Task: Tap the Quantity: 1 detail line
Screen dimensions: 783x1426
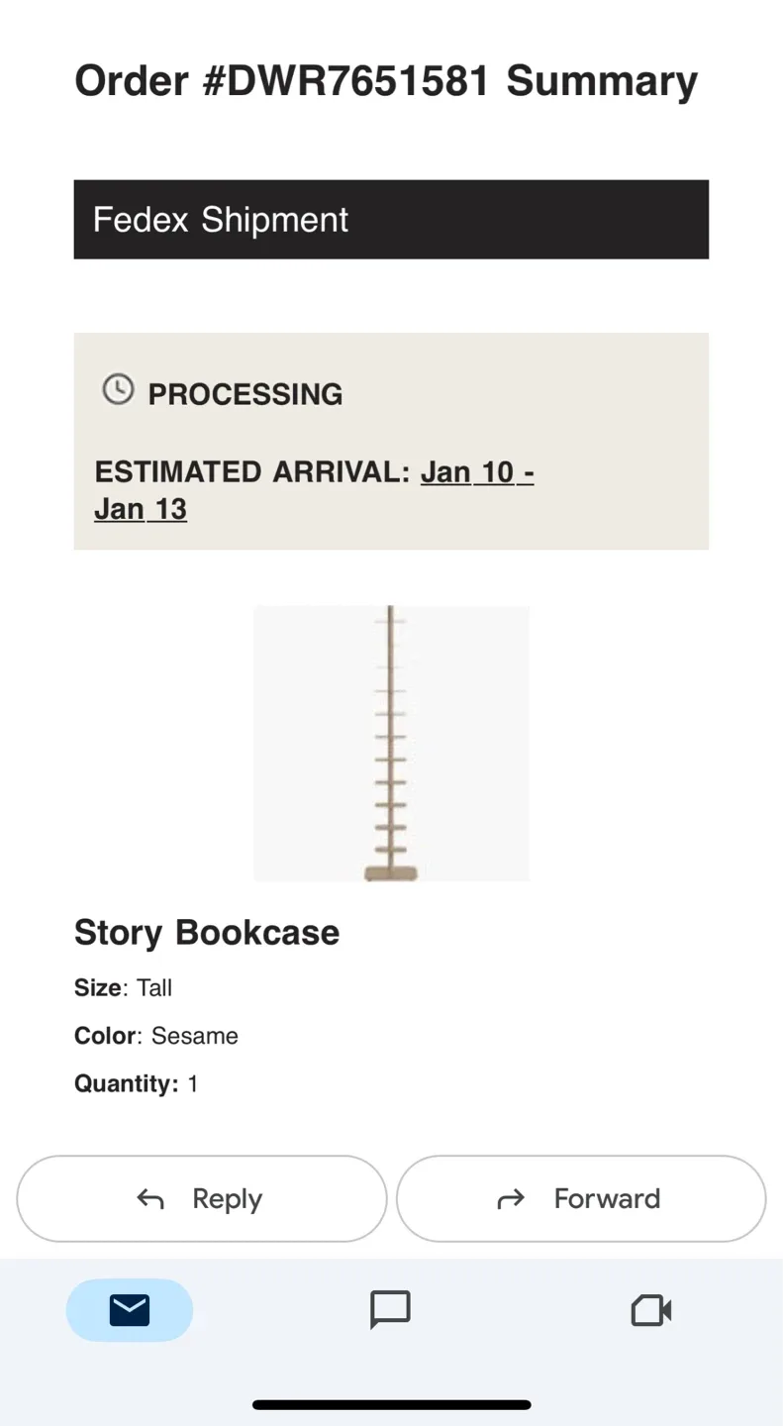Action: pyautogui.click(x=137, y=1083)
